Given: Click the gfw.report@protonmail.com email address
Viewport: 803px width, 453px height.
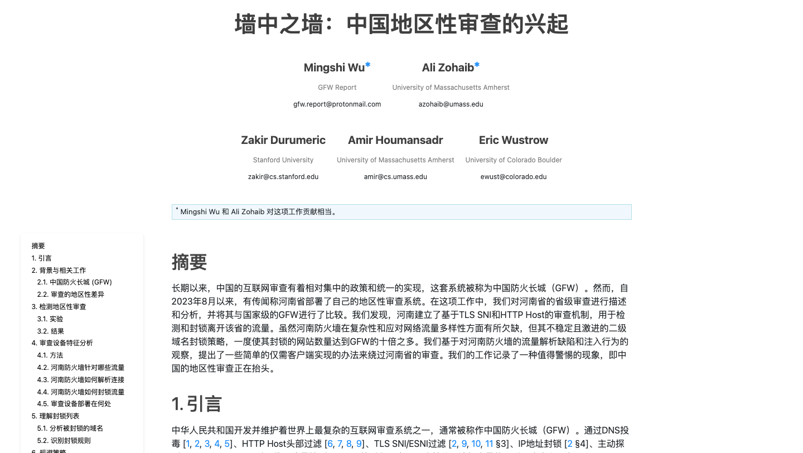Looking at the screenshot, I should click(x=337, y=104).
